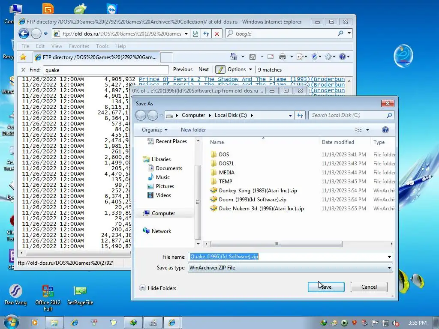Open the Favorites menu

click(79, 46)
